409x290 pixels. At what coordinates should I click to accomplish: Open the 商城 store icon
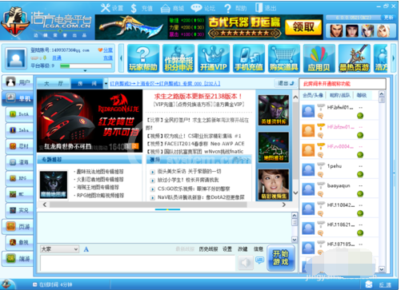(x=172, y=8)
